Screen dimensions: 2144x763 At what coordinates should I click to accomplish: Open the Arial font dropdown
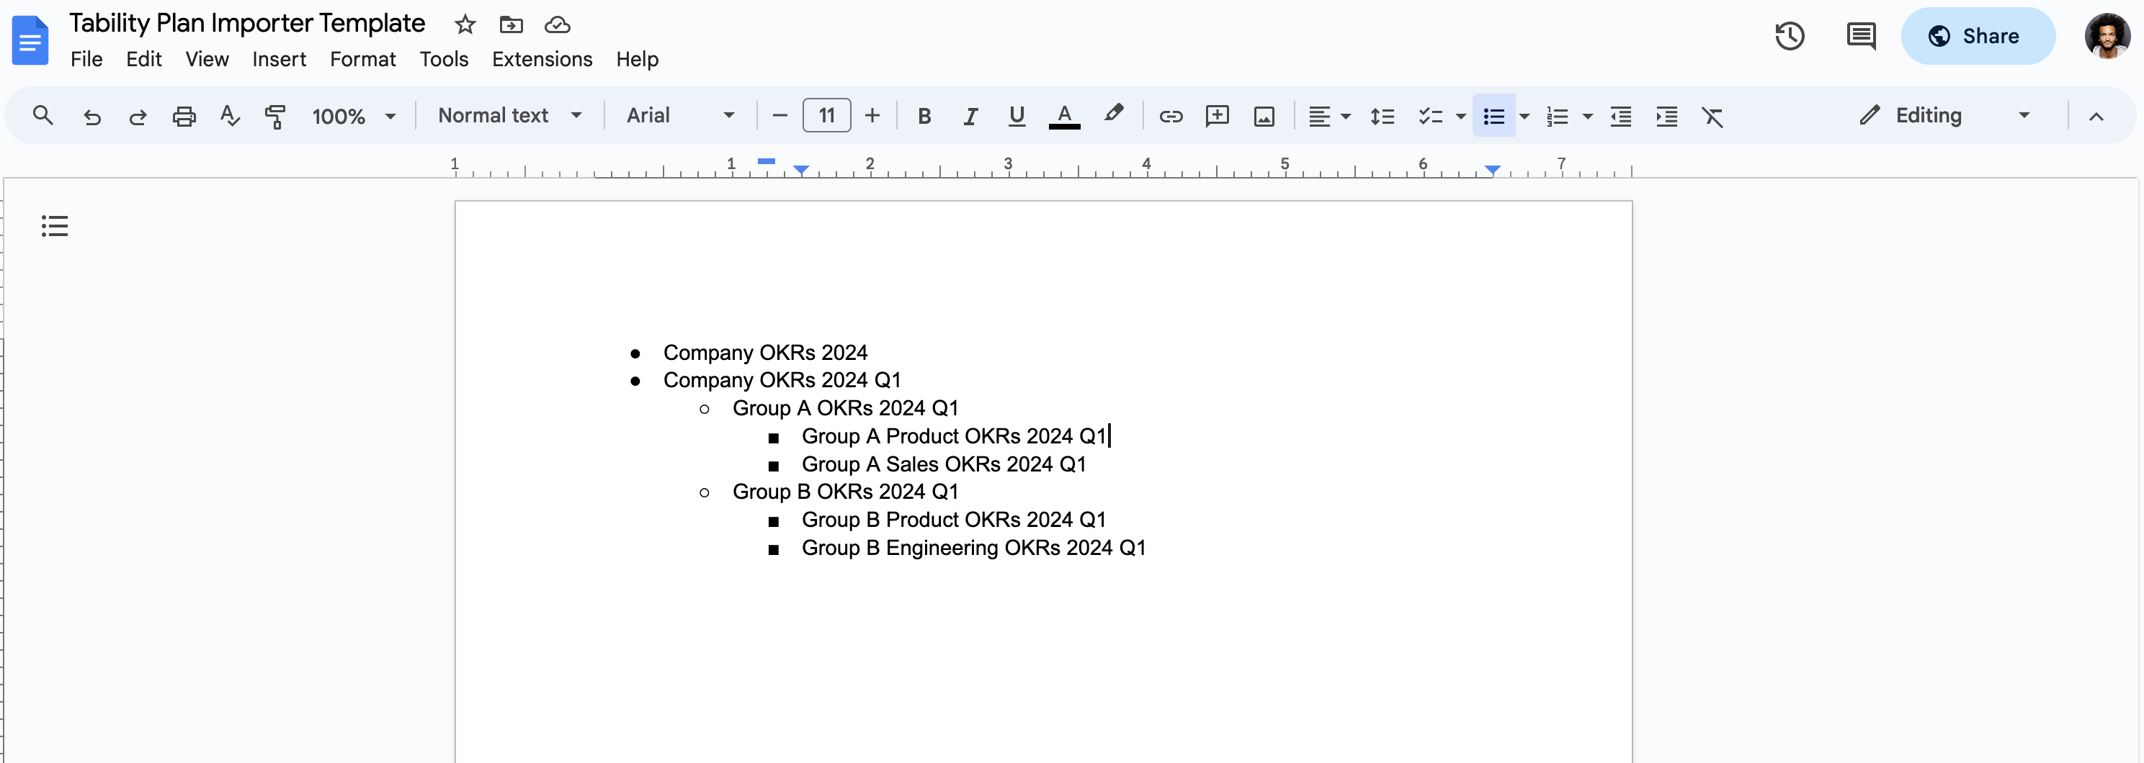679,116
